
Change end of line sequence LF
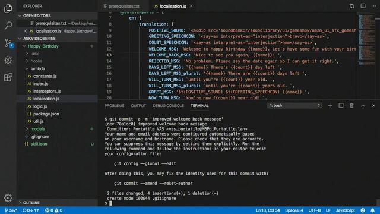[328, 210]
